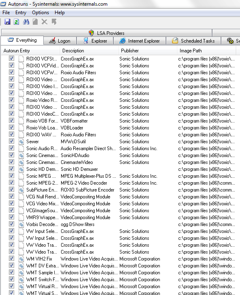Viewport: 240px width, 295px height.
Task: Switch to the Internet Explorer tab
Action: pyautogui.click(x=140, y=41)
